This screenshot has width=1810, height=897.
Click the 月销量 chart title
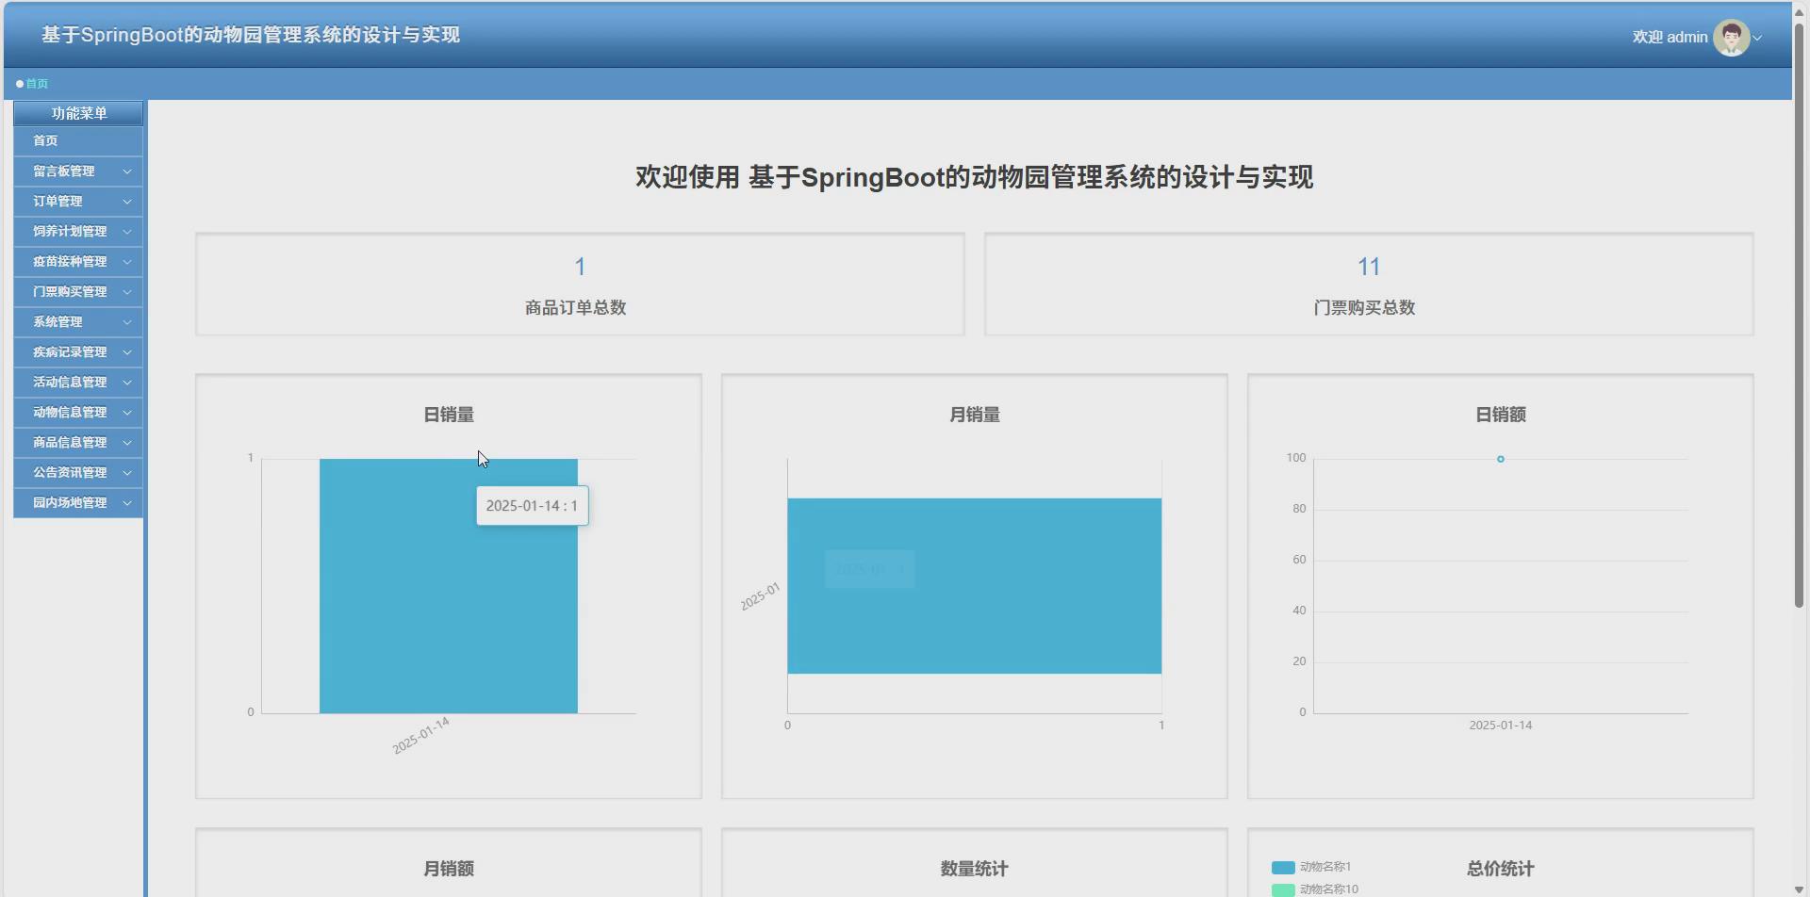coord(975,415)
